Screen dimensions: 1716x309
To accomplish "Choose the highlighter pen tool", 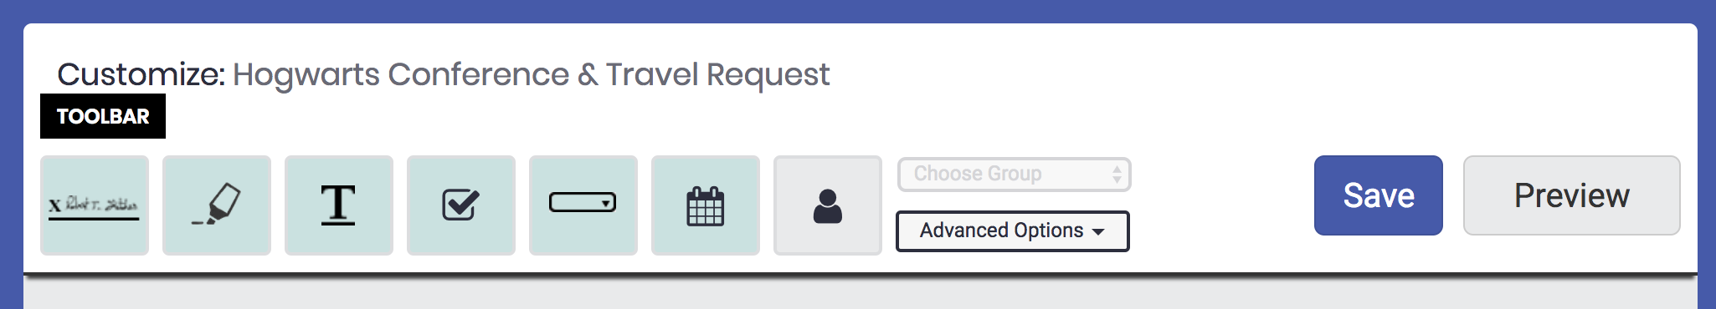I will tap(217, 205).
